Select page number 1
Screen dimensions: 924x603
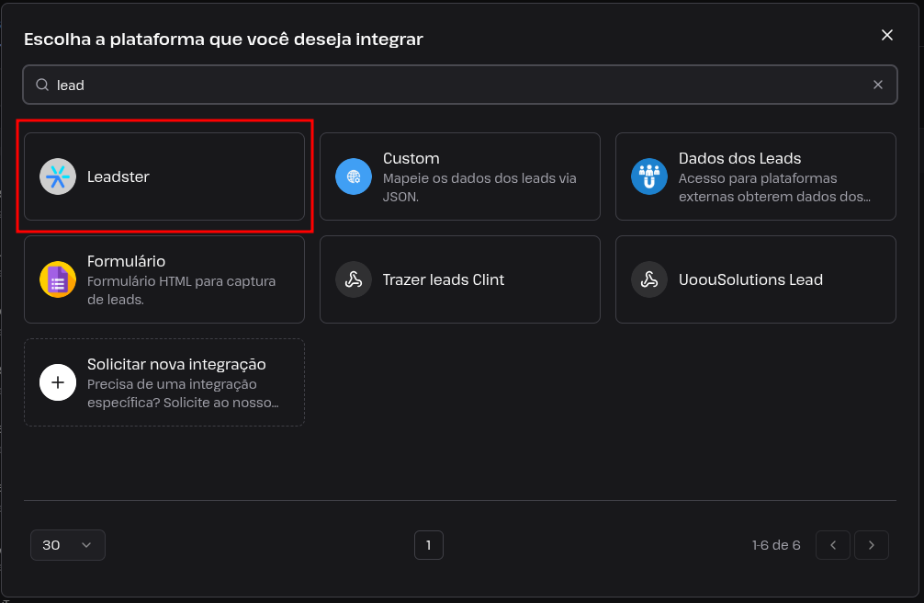click(428, 545)
